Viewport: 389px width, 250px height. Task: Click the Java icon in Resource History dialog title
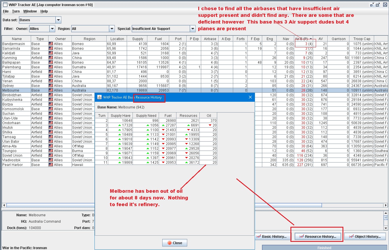point(99,97)
